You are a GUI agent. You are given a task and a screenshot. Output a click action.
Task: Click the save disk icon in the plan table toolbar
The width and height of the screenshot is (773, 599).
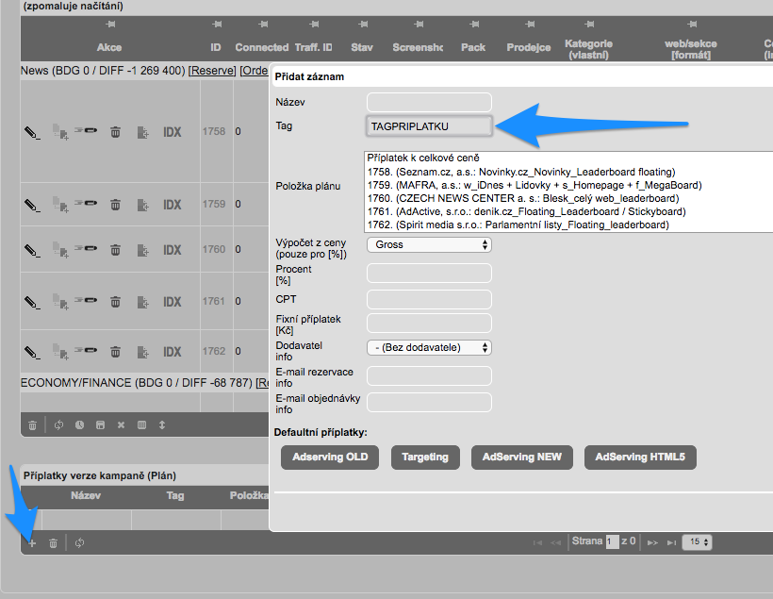click(100, 424)
